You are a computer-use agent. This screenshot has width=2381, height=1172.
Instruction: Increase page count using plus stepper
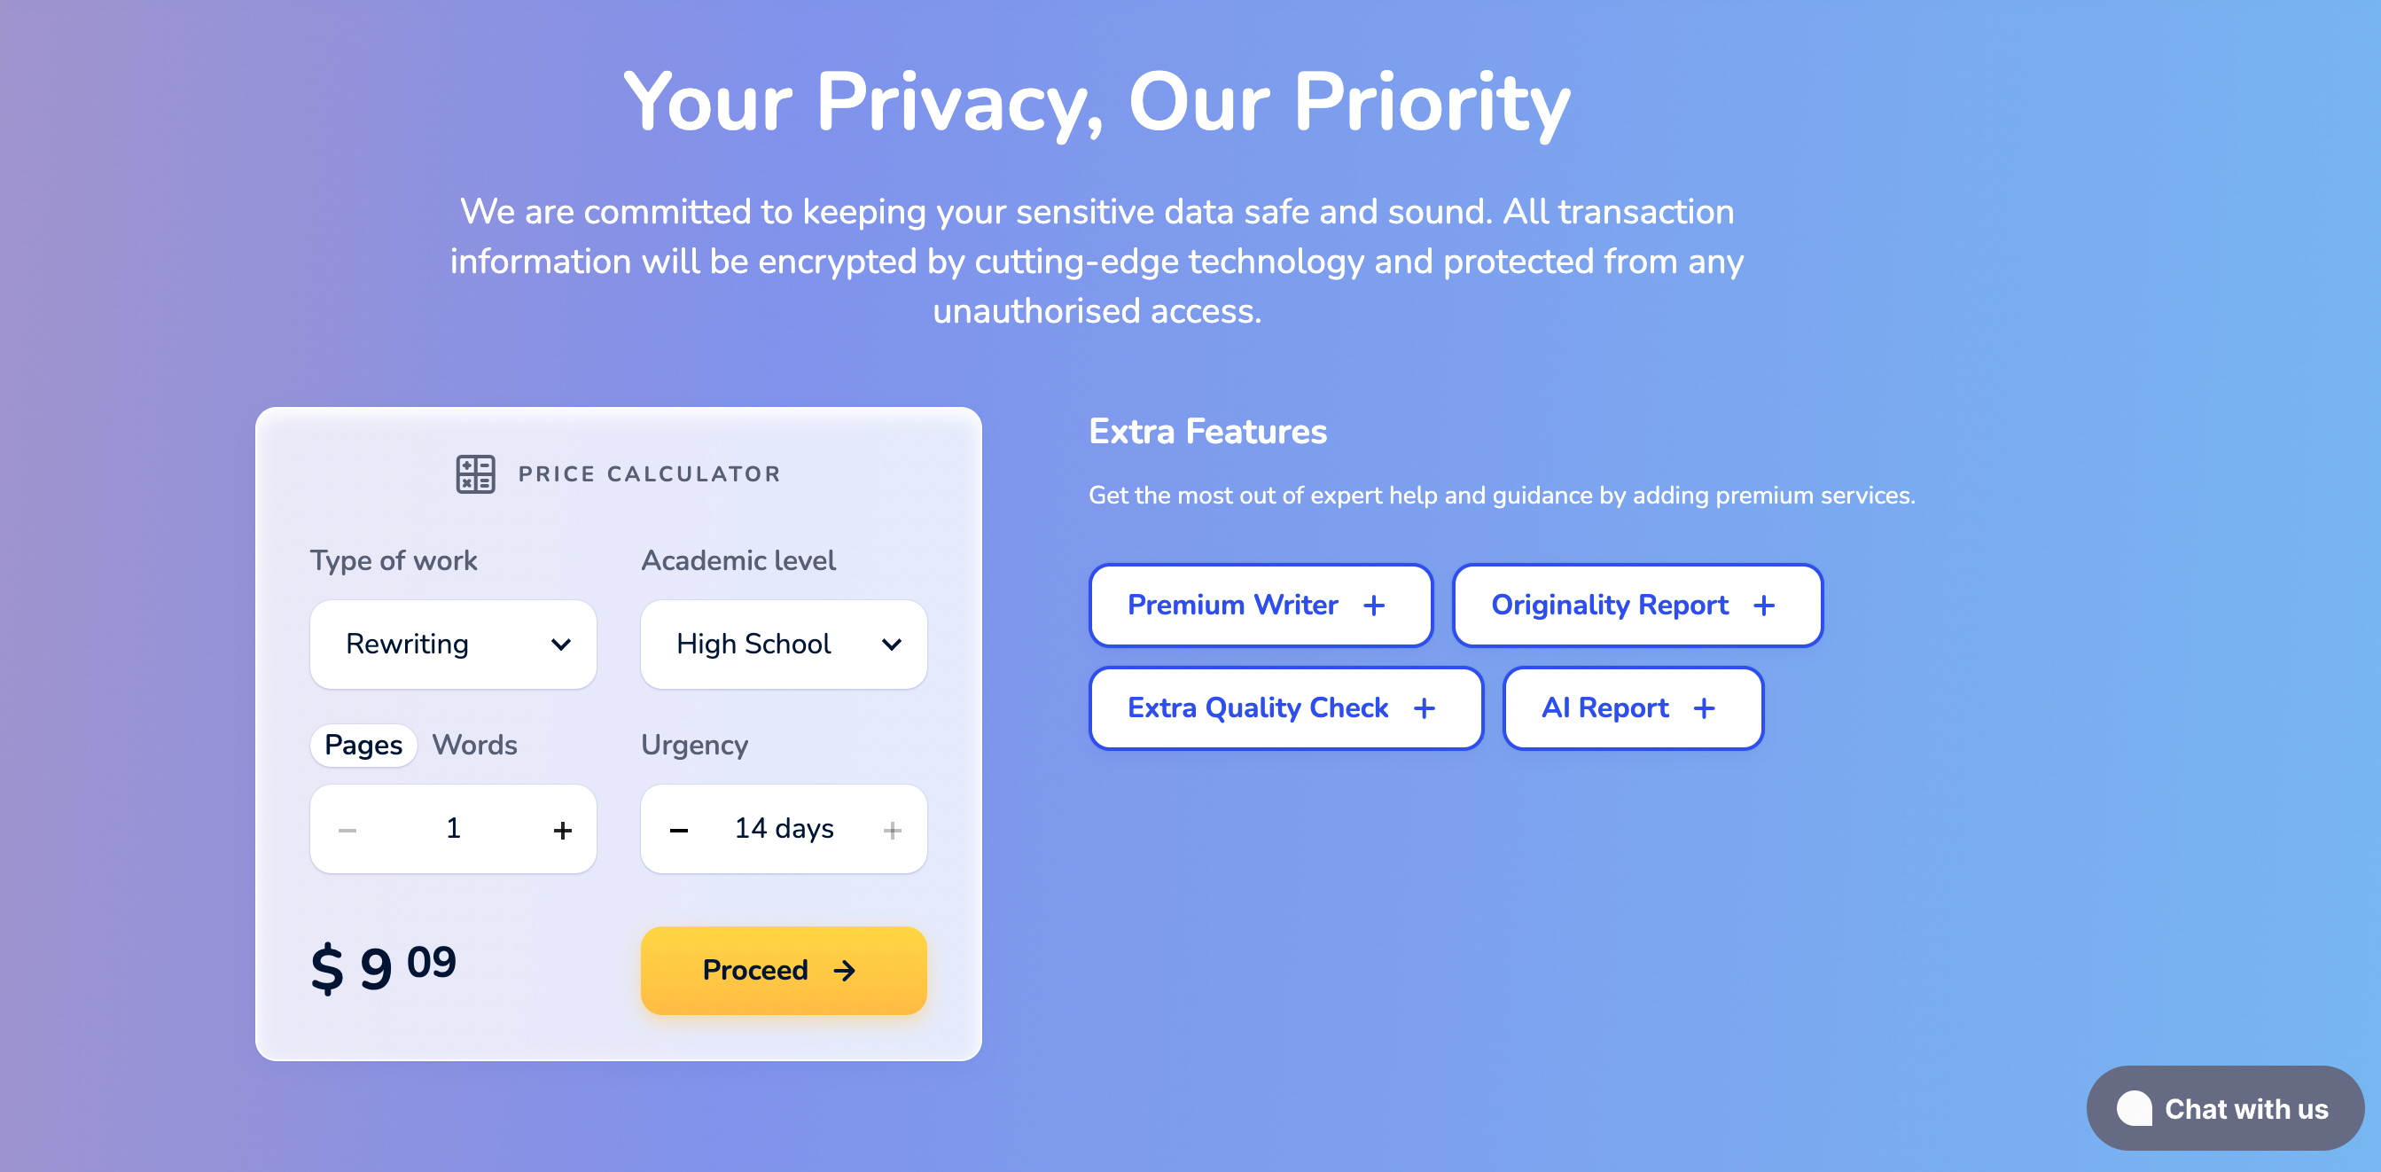(x=562, y=829)
